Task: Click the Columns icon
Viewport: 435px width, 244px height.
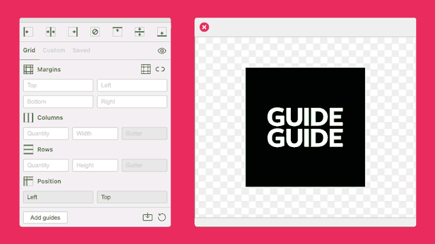Action: pyautogui.click(x=29, y=117)
